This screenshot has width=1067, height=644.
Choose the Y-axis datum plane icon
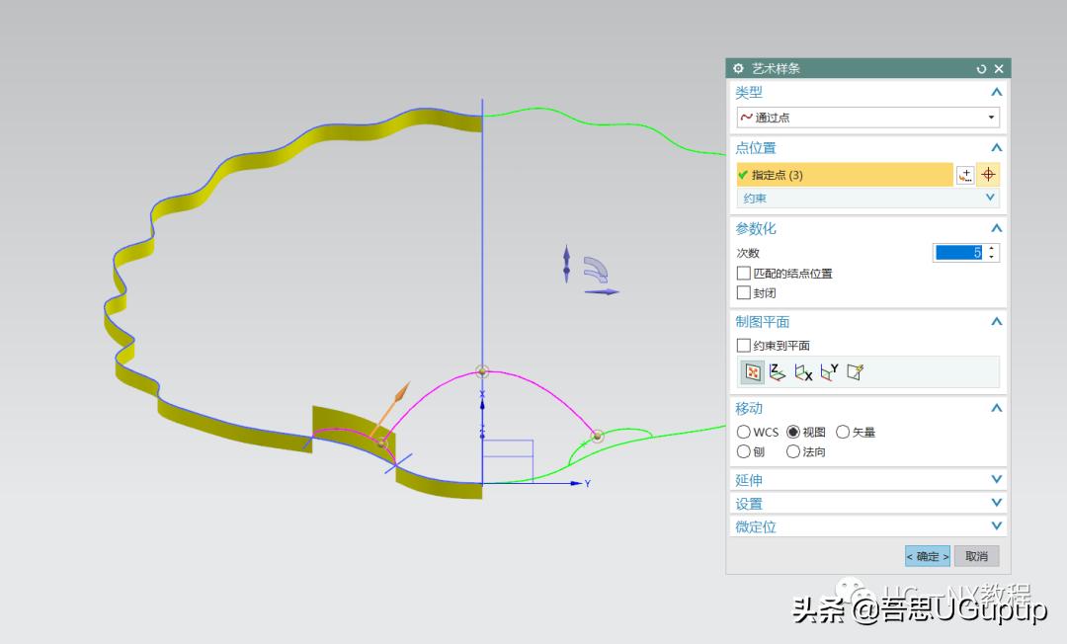[829, 371]
